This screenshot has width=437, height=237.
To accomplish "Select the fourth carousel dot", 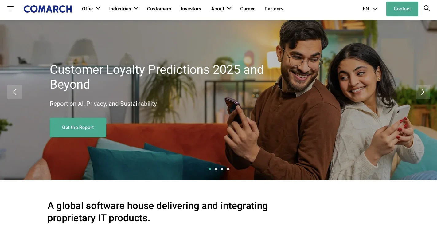I will [x=228, y=169].
